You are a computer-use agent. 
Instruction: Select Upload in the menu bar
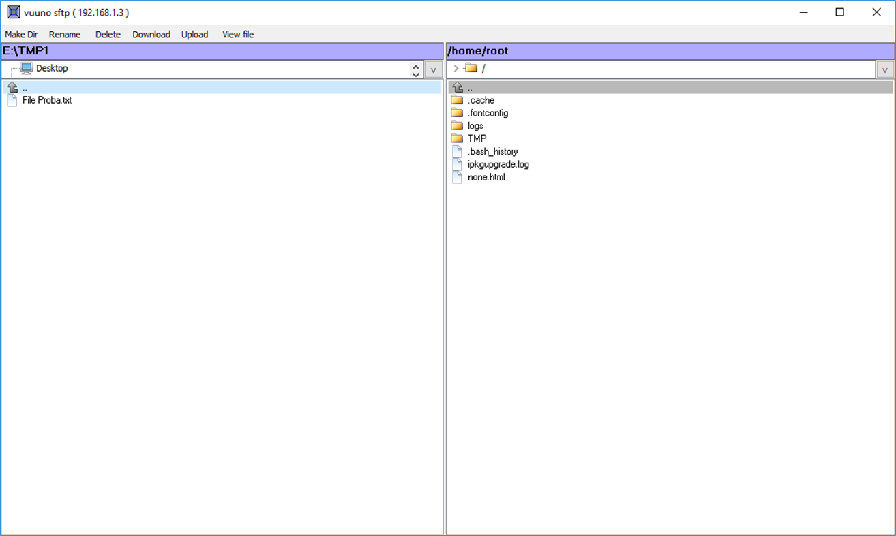(x=194, y=35)
